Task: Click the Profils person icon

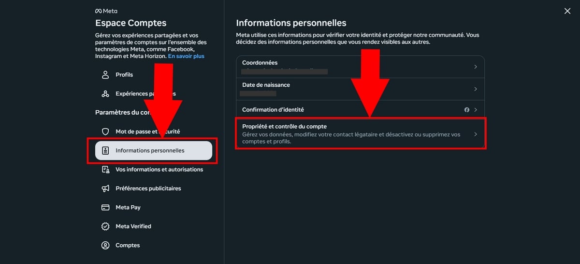Action: (105, 75)
